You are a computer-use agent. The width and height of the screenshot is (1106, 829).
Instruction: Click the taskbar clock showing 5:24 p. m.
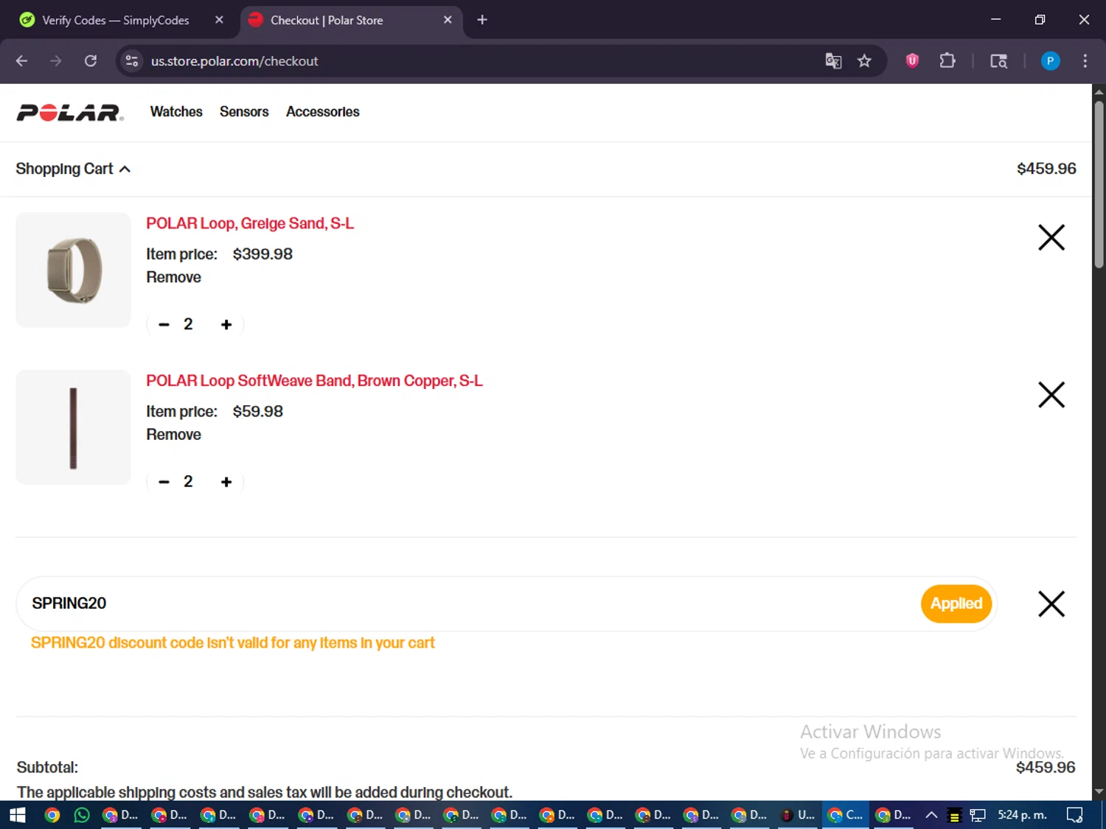(x=1022, y=815)
